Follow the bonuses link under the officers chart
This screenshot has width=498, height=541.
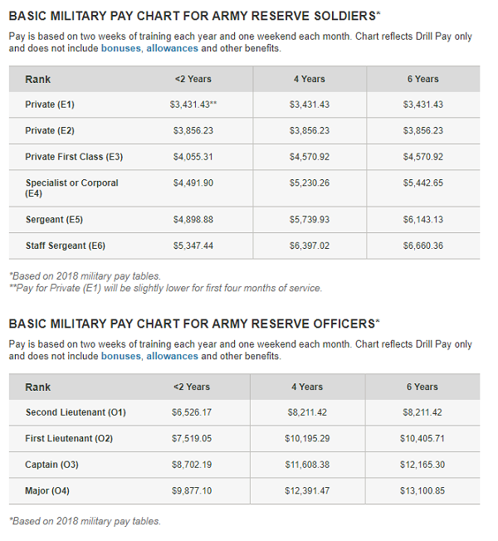120,356
